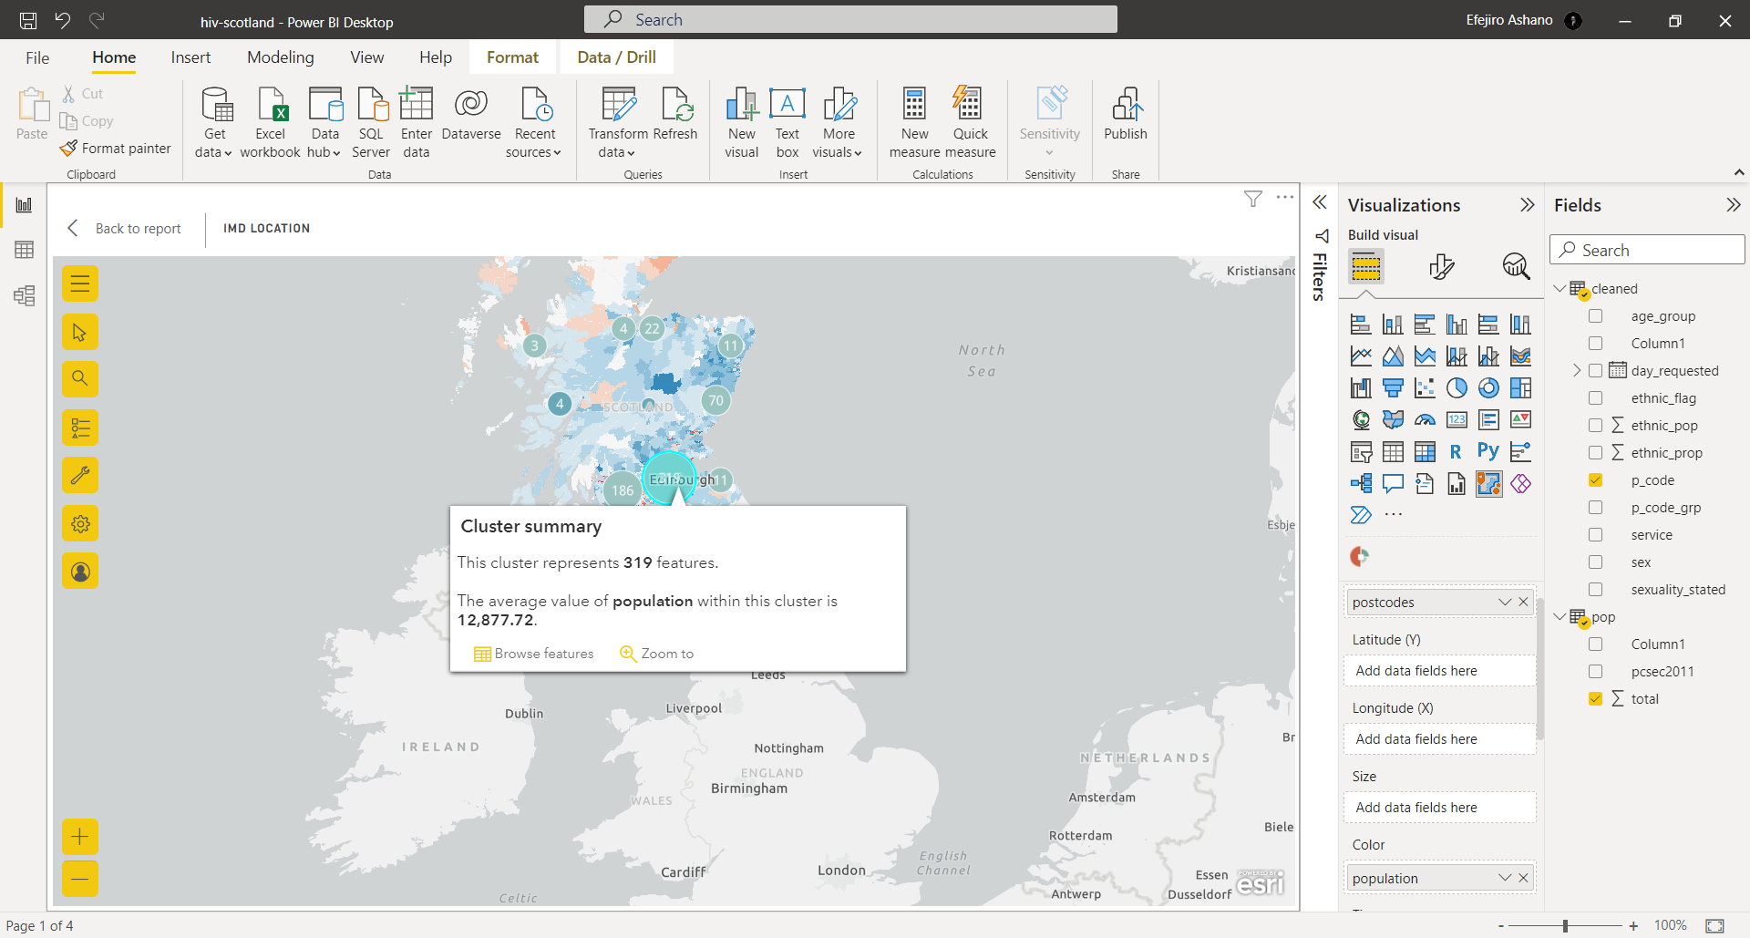Switch to Report view in left sidebar

(25, 205)
